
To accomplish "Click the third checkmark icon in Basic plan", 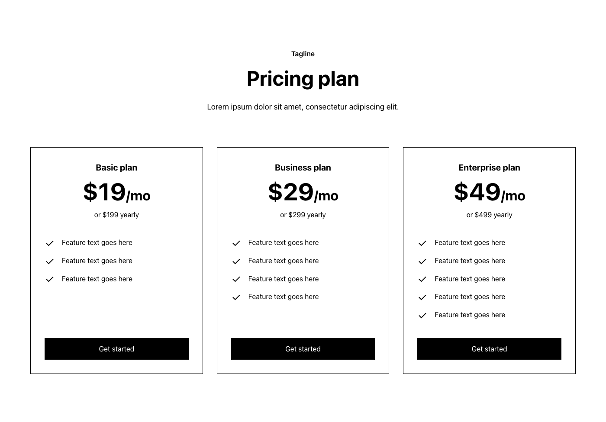I will pos(50,279).
